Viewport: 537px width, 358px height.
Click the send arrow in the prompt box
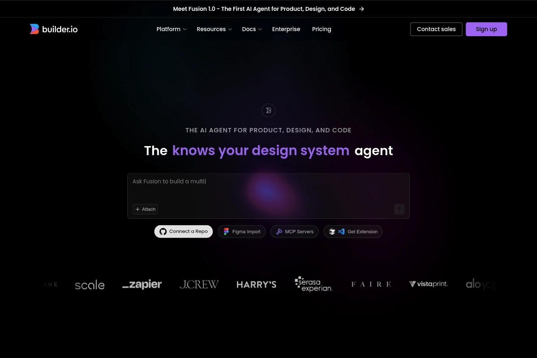coord(399,209)
